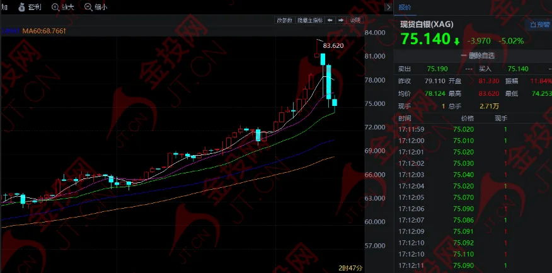Click the 现货白银(XAG) instrument title
The image size is (552, 273).
[427, 25]
